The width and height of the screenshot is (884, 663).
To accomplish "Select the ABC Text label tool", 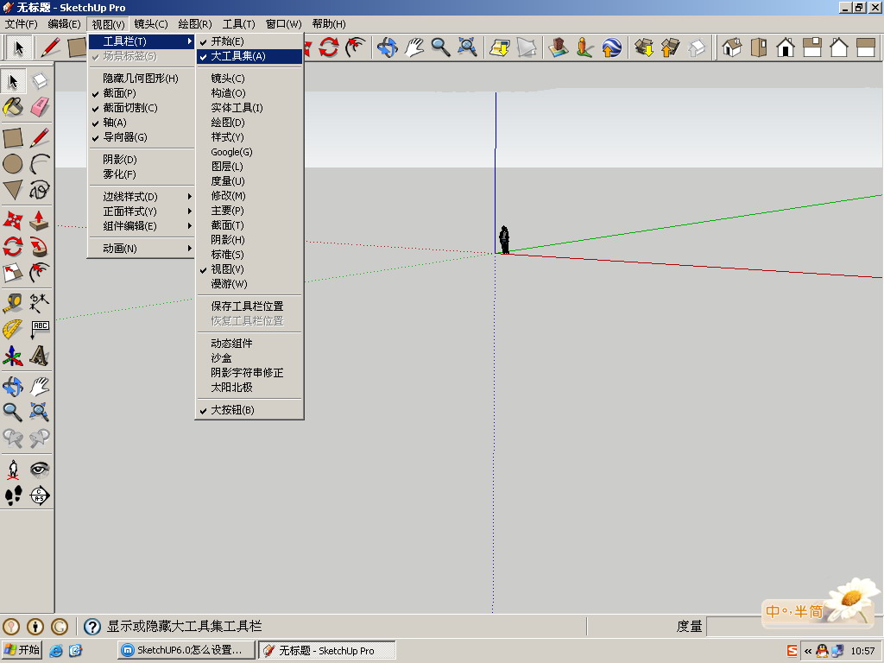I will [40, 330].
